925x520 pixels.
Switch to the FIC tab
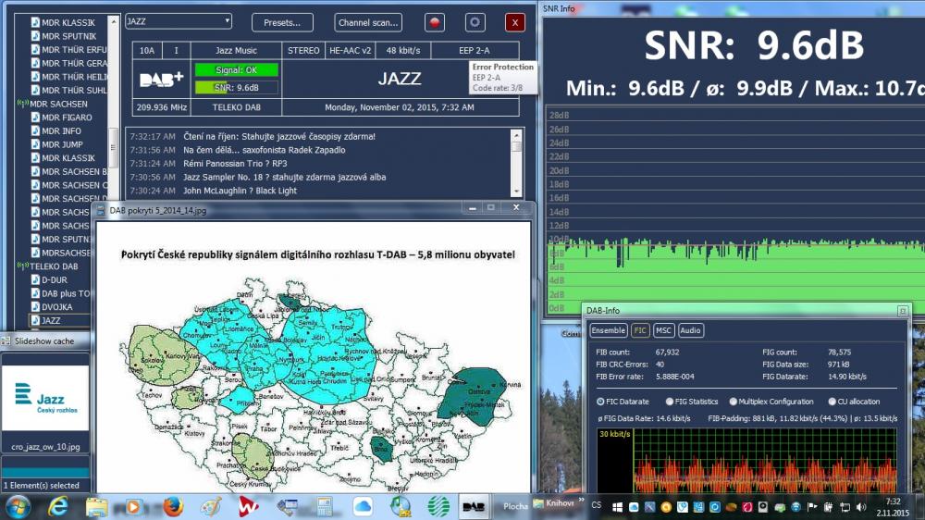click(x=640, y=330)
